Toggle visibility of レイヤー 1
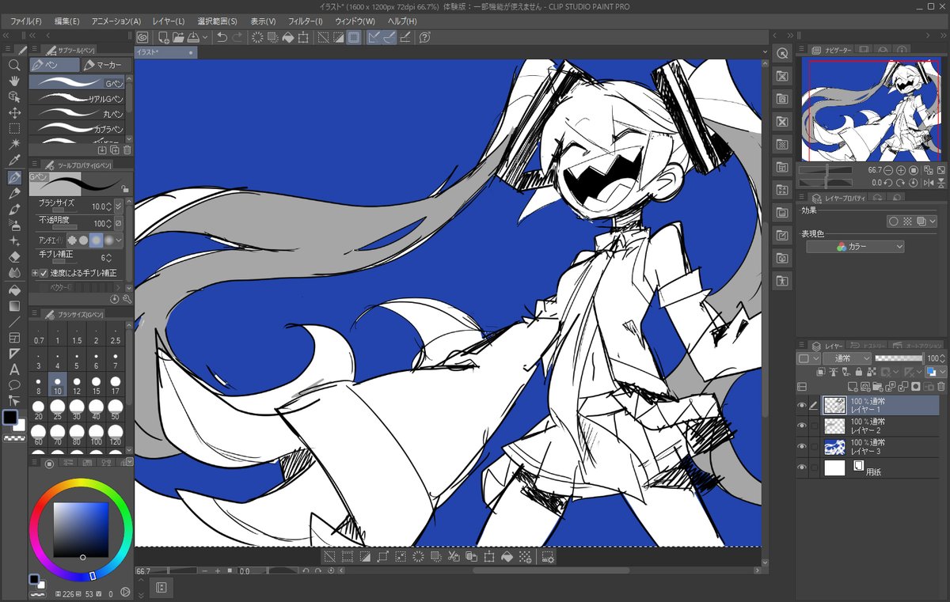Screen dimensions: 950x602 (802, 406)
